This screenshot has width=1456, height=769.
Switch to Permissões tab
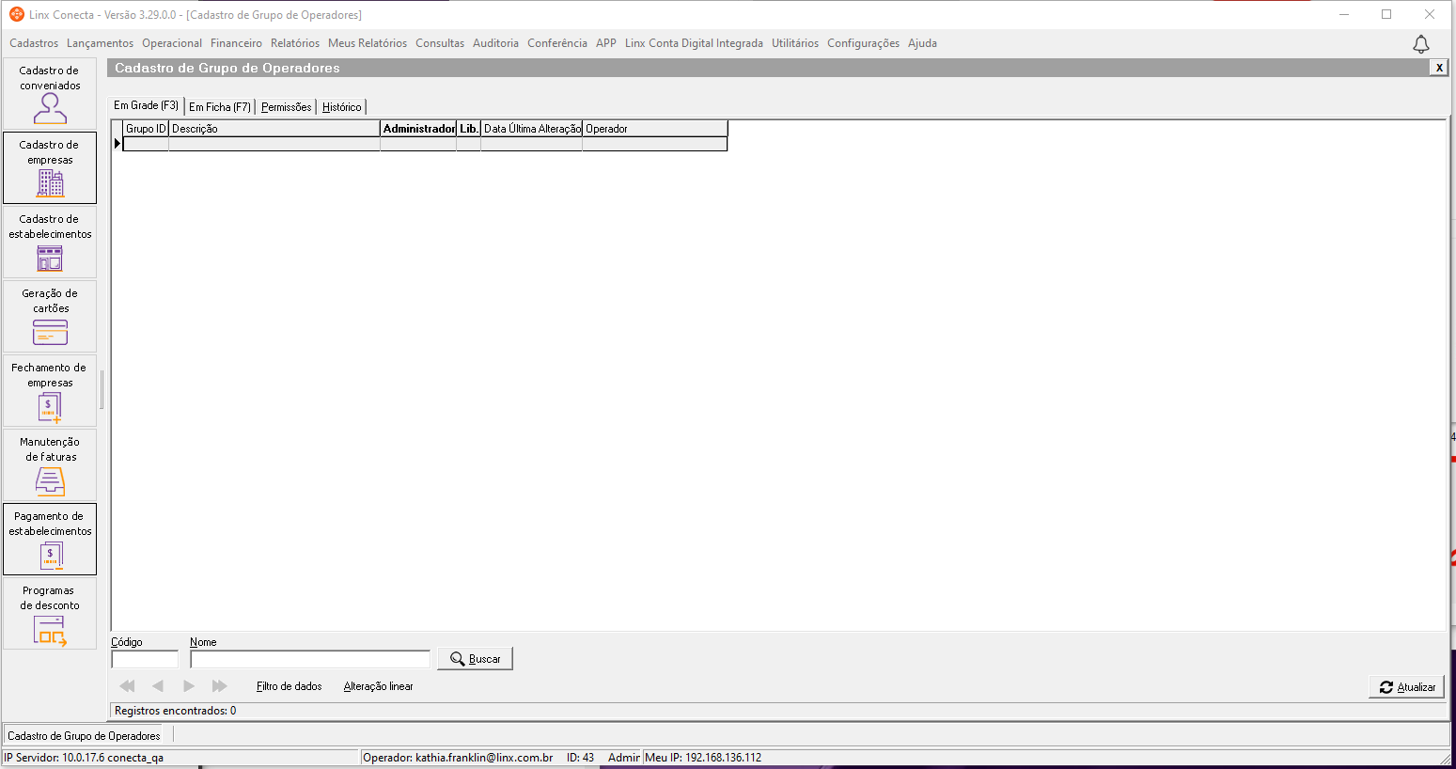[x=287, y=107]
